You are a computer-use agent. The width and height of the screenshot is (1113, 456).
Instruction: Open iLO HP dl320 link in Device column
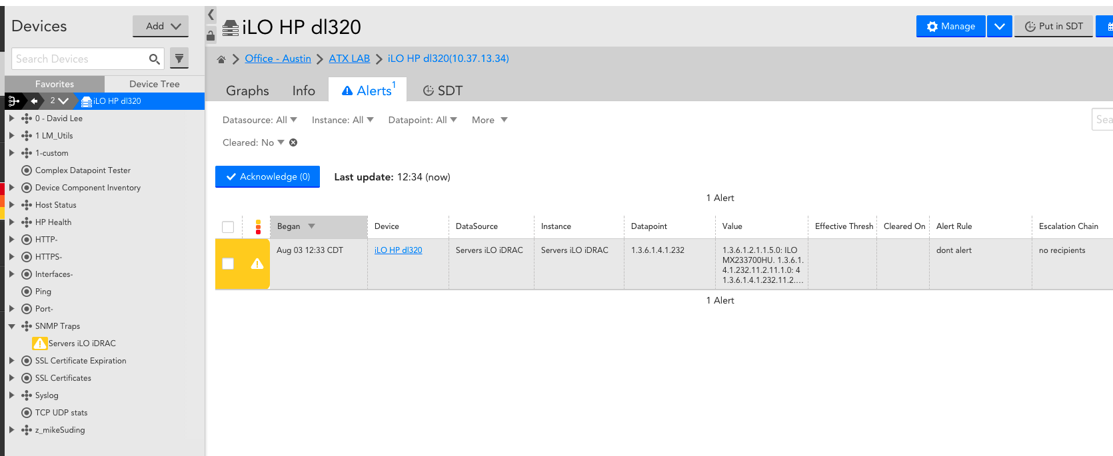pyautogui.click(x=399, y=250)
